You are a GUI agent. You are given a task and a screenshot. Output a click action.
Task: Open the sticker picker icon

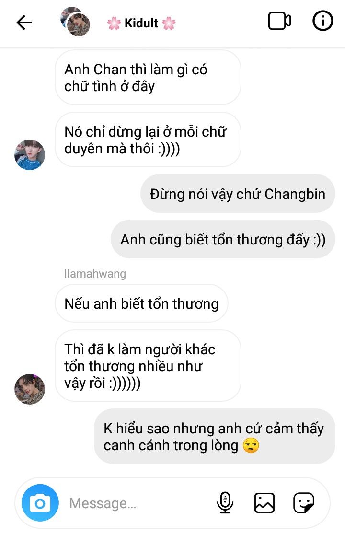[x=304, y=502]
